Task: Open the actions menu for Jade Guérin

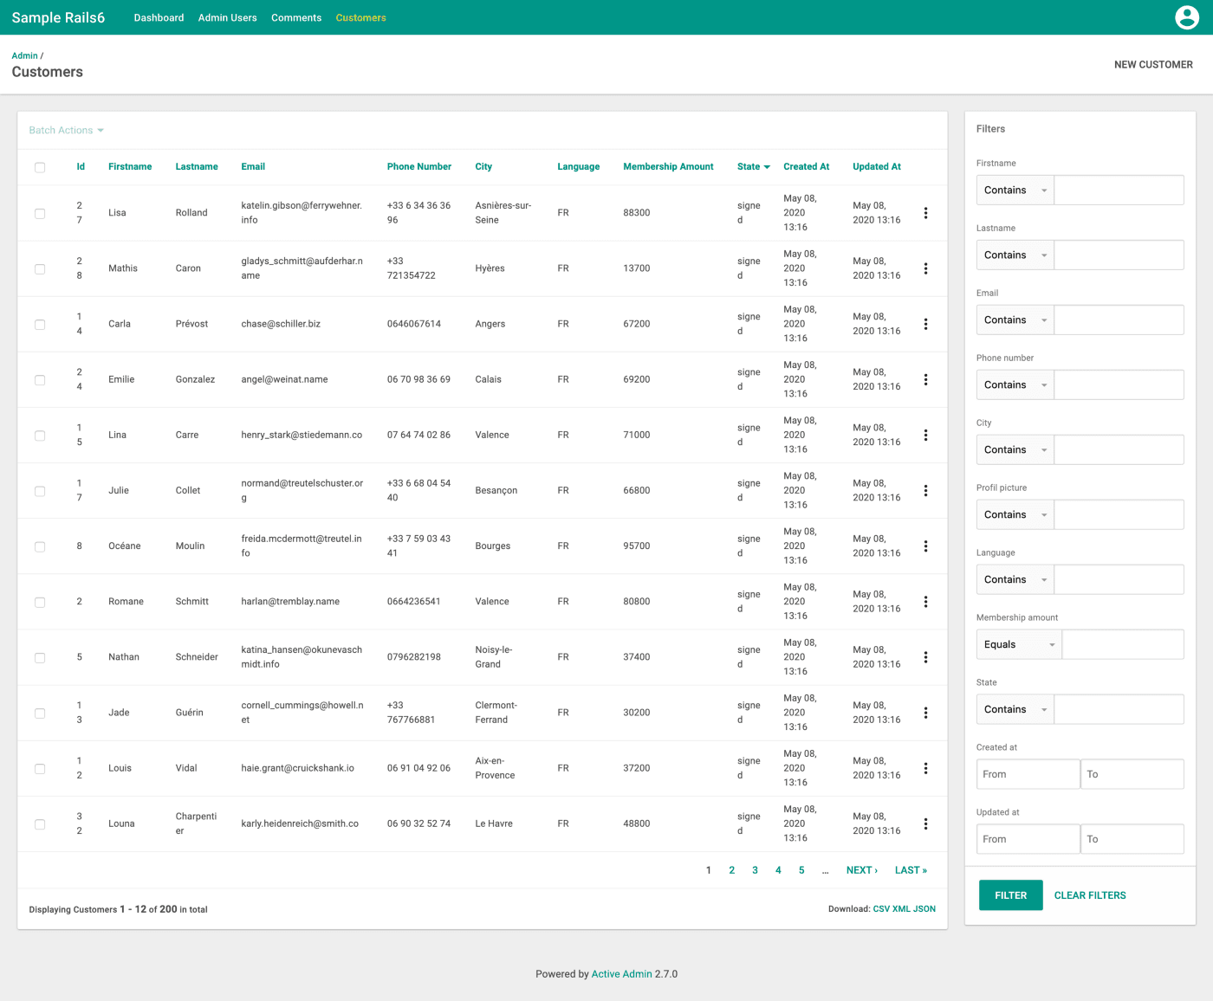Action: [925, 713]
